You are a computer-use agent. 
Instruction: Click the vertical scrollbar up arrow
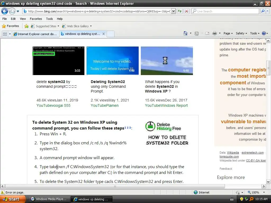click(x=268, y=41)
